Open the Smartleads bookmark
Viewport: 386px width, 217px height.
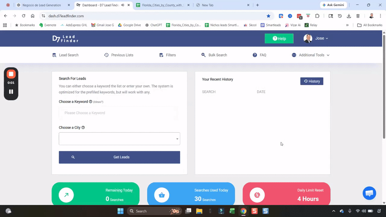[x=271, y=25]
